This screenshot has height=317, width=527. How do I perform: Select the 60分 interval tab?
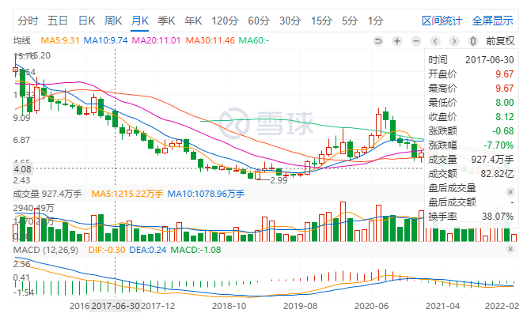click(x=259, y=21)
